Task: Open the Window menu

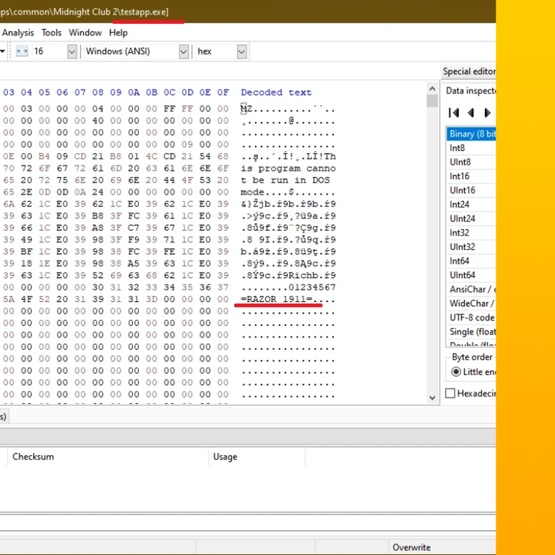Action: [x=85, y=33]
